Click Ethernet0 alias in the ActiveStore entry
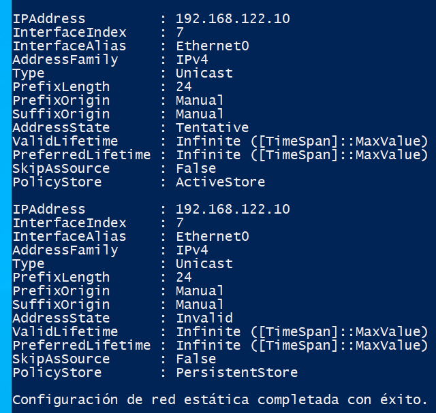Screen dimensions: 436x413 212,46
